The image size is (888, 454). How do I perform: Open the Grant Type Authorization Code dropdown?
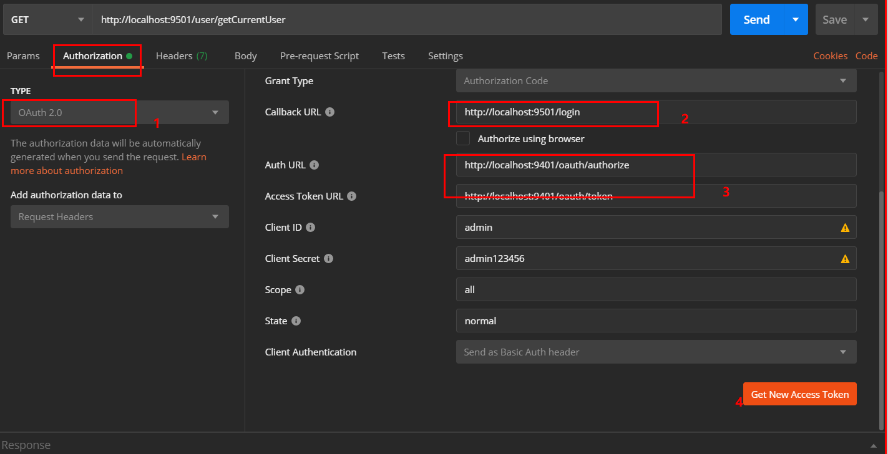656,80
